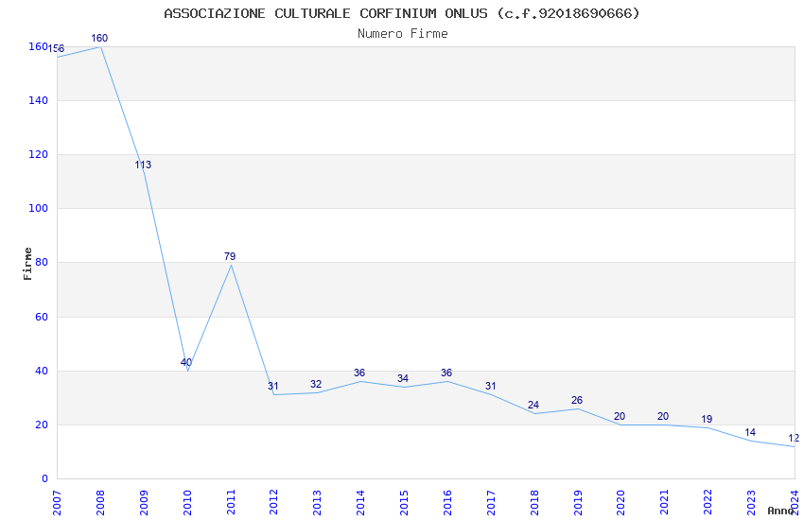This screenshot has height=520, width=804.
Task: Select the 2022 year label
Action: (x=708, y=503)
